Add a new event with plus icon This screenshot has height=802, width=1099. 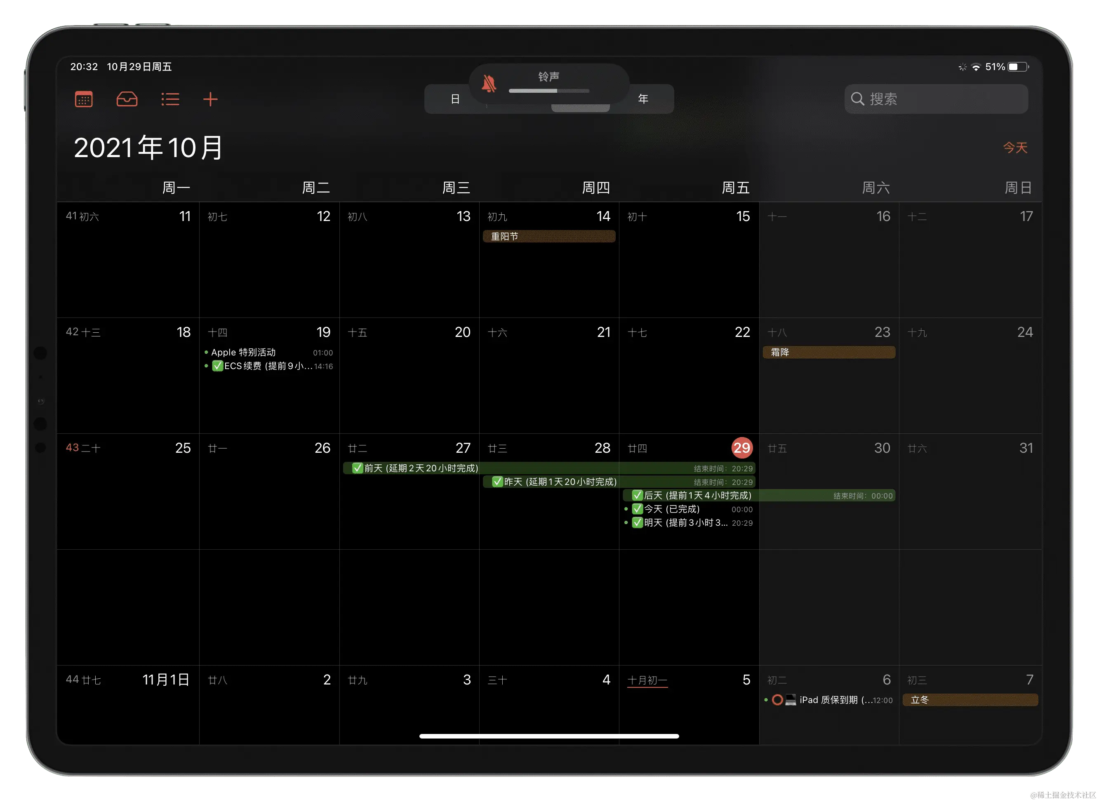[210, 99]
